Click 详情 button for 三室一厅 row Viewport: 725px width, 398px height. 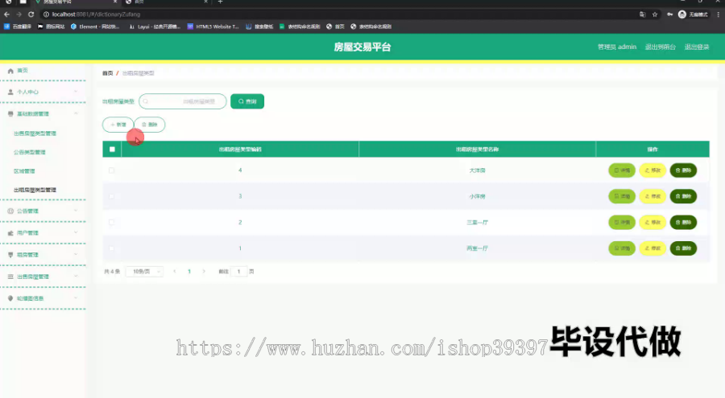click(x=622, y=222)
